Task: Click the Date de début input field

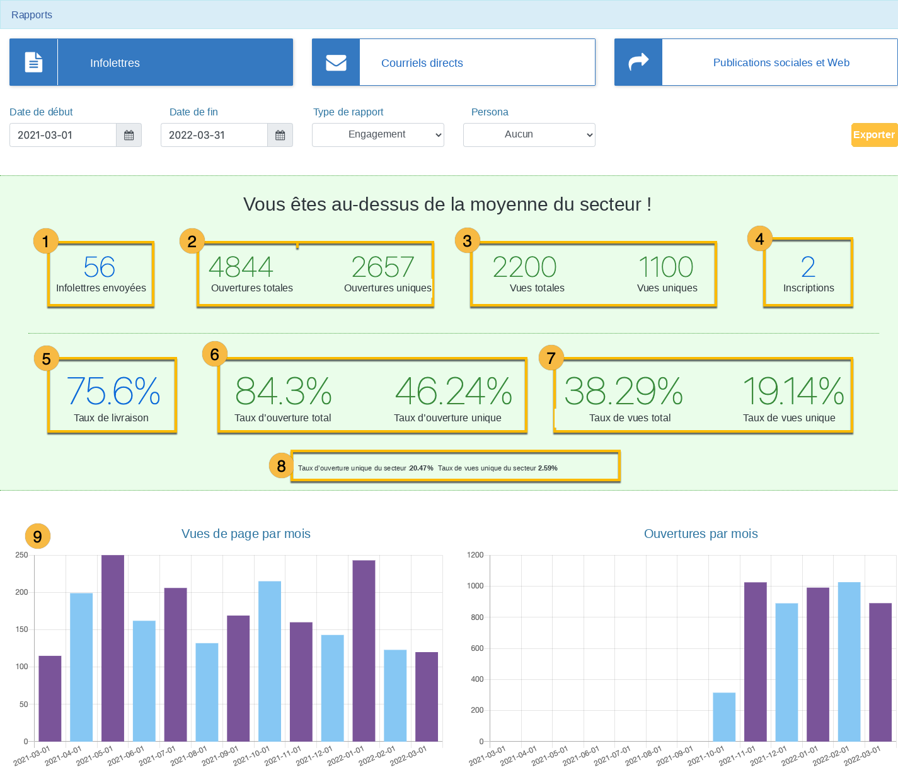Action: (x=63, y=135)
